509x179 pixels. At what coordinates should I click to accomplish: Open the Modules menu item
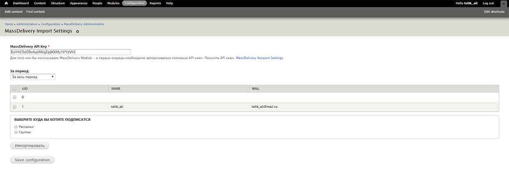coord(113,3)
